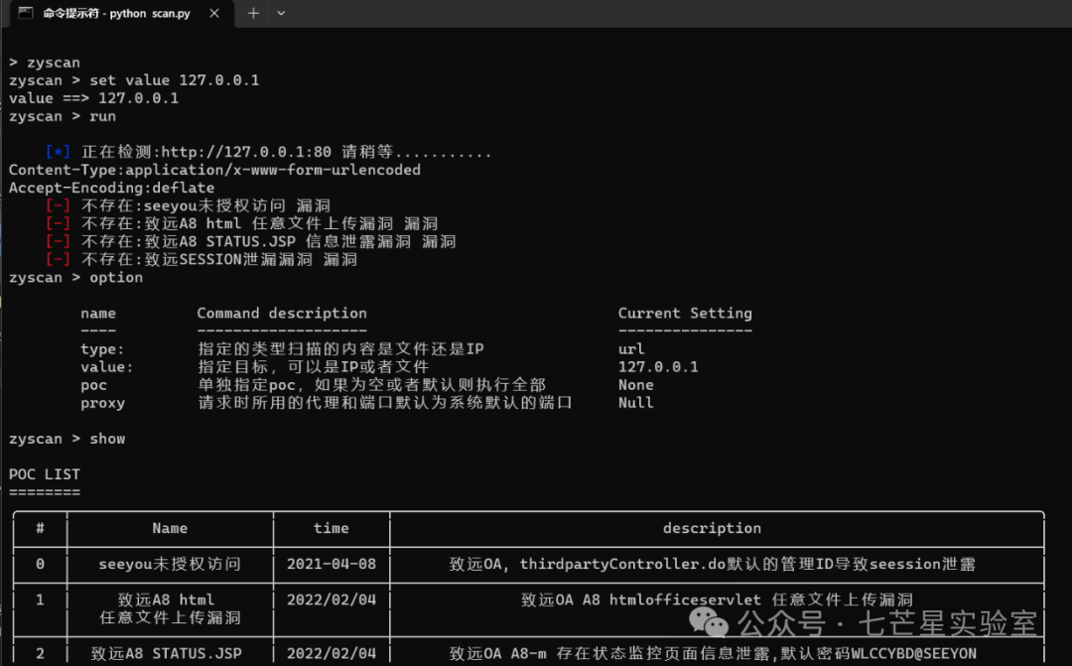Click the 'value:' option name
The width and height of the screenshot is (1072, 666).
[106, 367]
